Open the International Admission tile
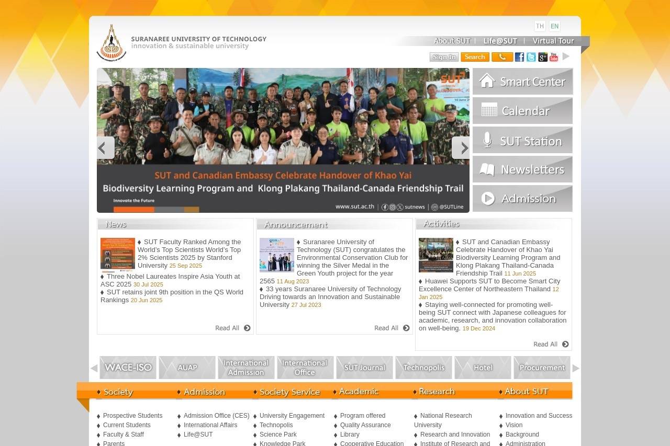The image size is (670, 446). (246, 368)
